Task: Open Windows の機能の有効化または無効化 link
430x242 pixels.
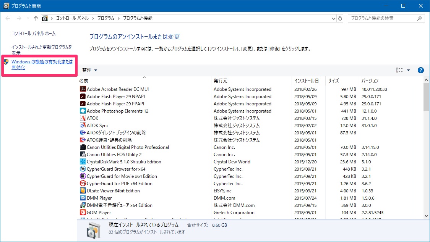Action: (42, 65)
